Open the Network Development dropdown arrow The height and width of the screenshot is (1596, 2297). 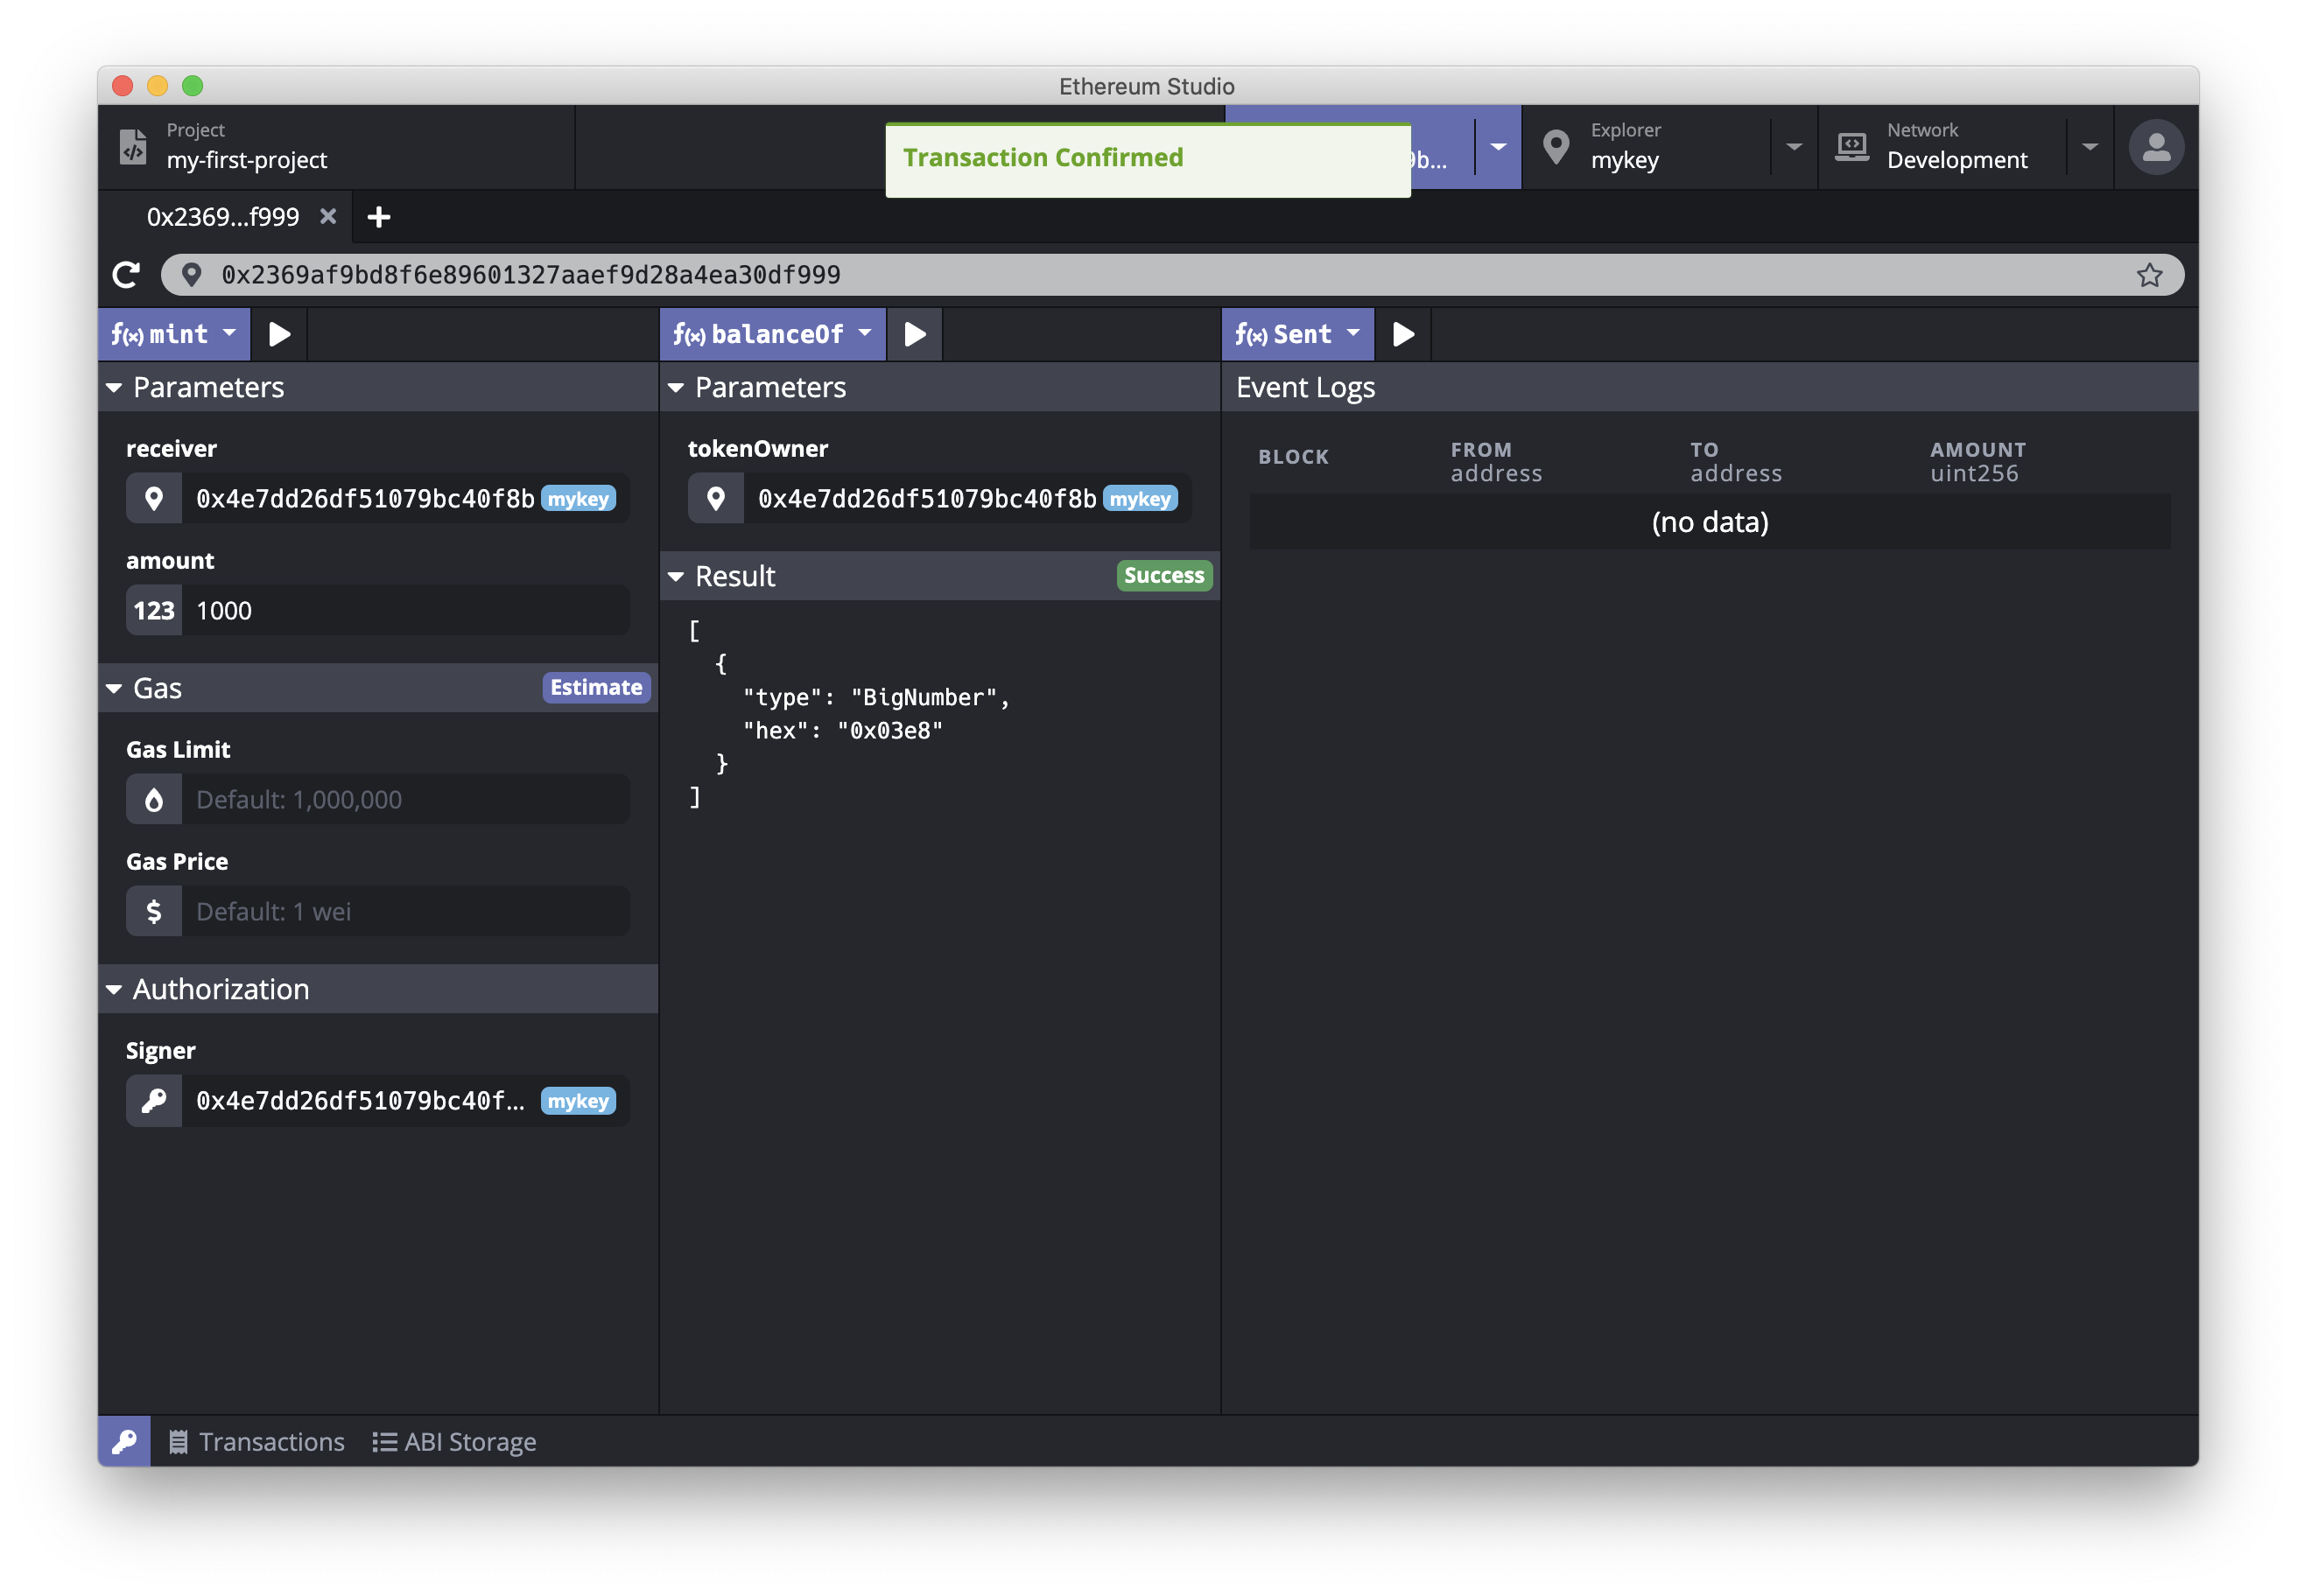pyautogui.click(x=2089, y=147)
